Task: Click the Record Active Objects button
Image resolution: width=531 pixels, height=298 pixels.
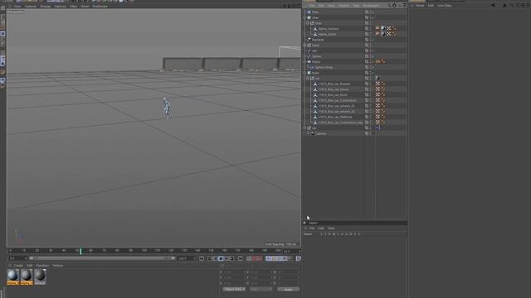Action: tap(249, 258)
